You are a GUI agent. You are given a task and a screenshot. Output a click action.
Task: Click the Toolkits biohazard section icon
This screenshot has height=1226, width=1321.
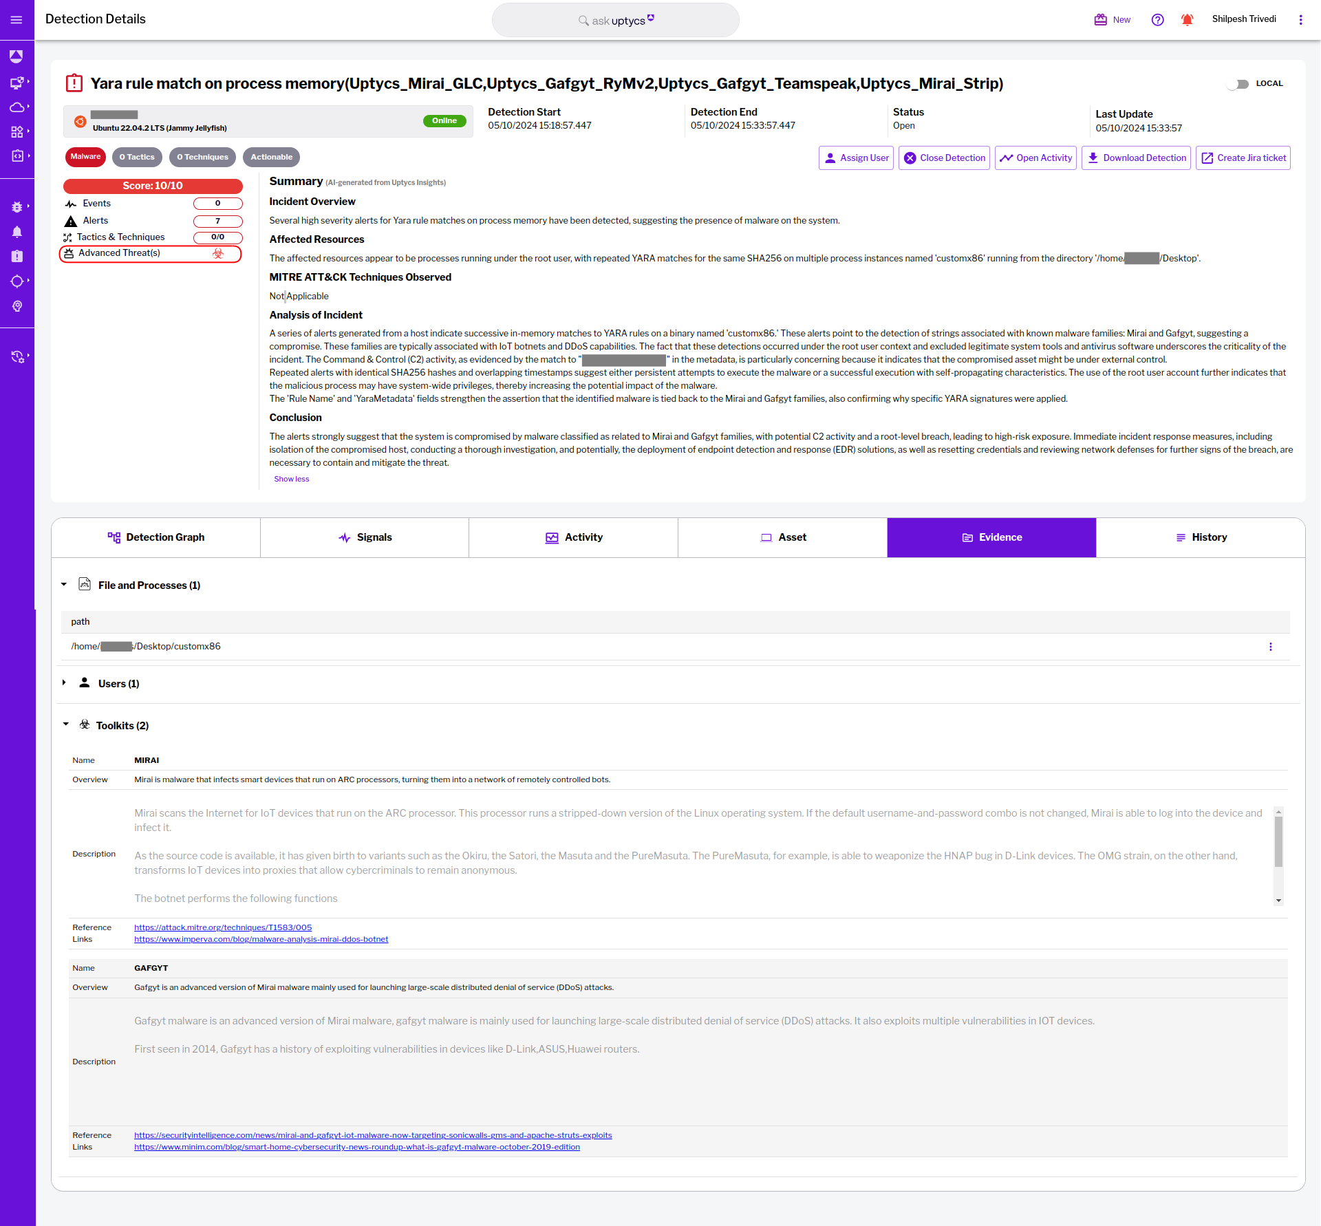tap(85, 724)
